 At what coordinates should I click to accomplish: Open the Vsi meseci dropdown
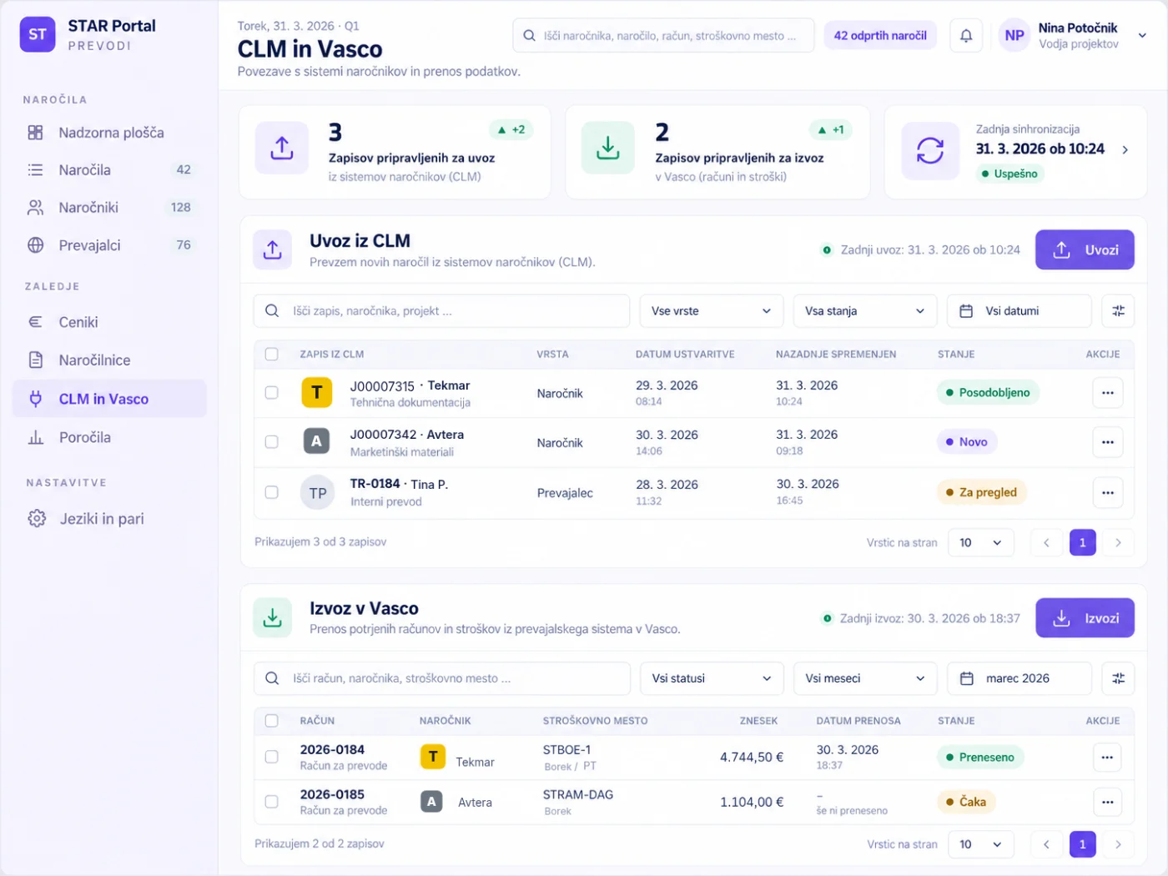coord(865,678)
